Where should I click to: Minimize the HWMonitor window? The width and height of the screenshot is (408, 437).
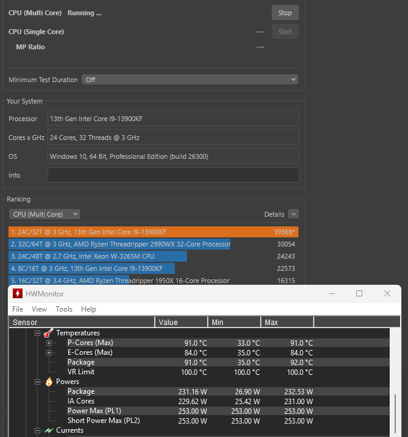click(332, 293)
